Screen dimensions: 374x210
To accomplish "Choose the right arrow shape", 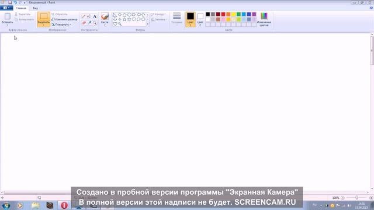I will tap(134, 15).
